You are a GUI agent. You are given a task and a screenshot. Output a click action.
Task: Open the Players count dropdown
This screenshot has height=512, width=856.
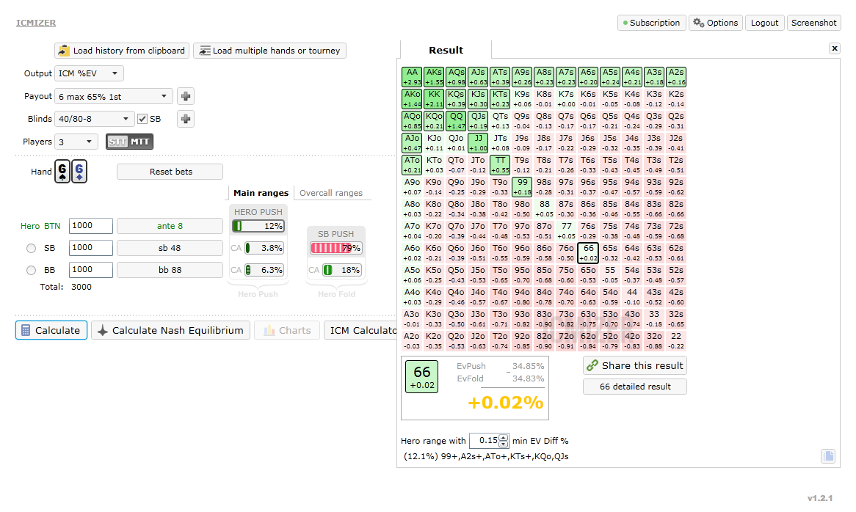click(x=76, y=142)
